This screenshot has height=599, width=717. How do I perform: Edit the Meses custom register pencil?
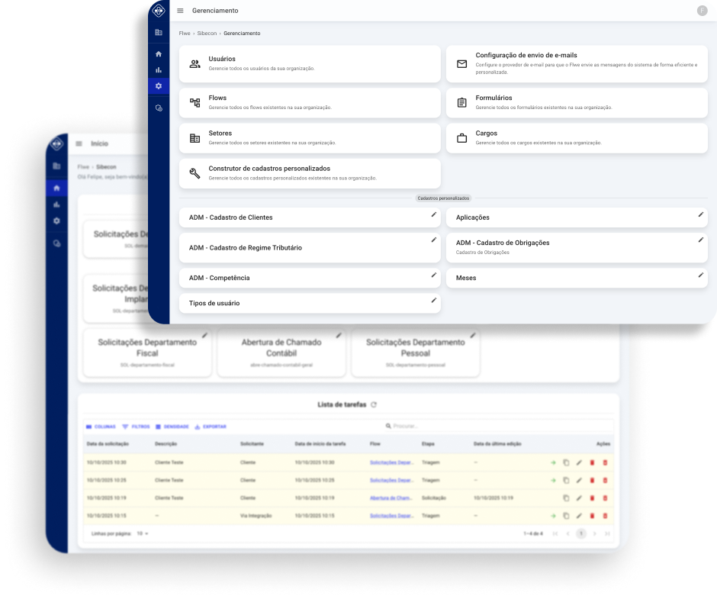coord(701,275)
